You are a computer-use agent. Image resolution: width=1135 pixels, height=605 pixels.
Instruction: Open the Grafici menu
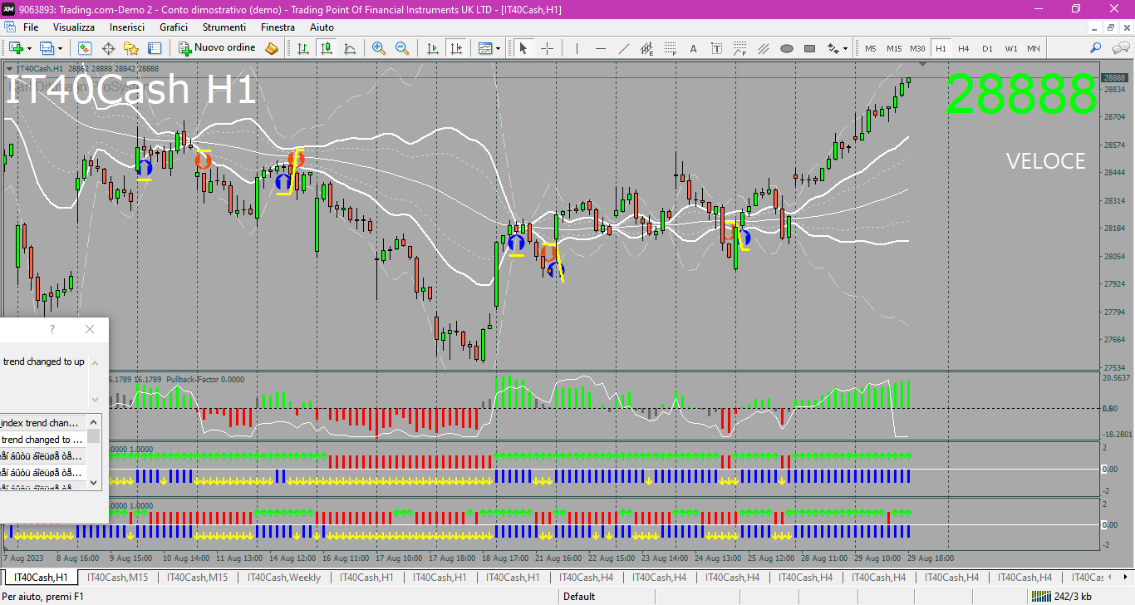174,27
